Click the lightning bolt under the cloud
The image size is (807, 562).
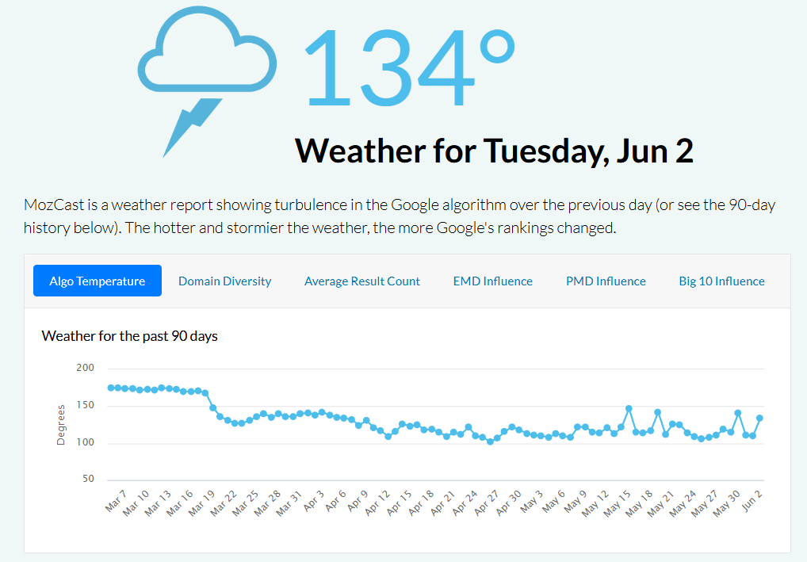[193, 128]
